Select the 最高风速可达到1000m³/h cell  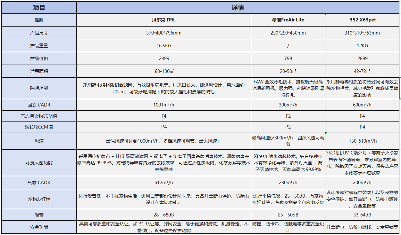(164, 141)
